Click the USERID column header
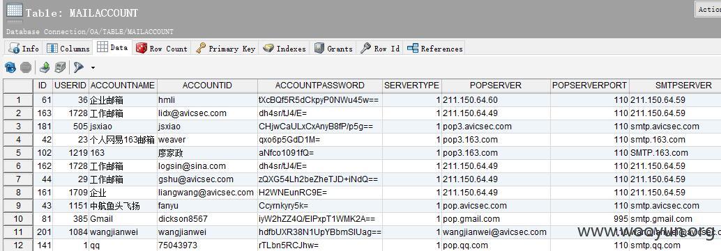Screen dimensions: 721x251 point(70,86)
